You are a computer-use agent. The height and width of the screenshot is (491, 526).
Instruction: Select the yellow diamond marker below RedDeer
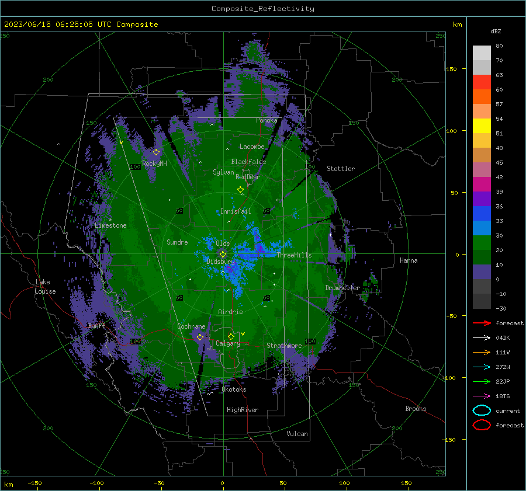point(241,190)
